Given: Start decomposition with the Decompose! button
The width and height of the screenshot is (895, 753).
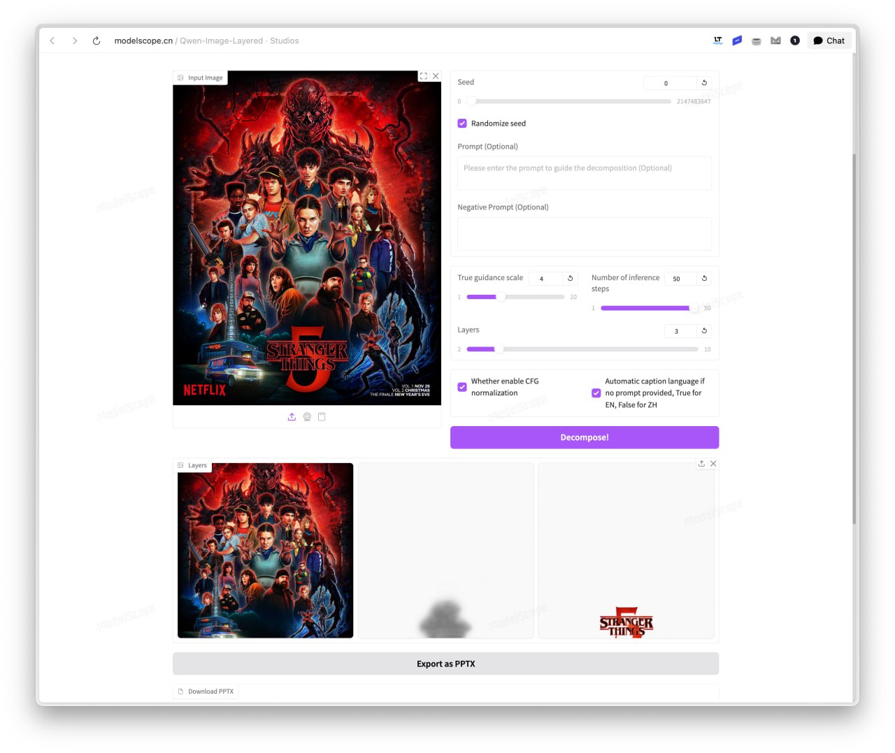Looking at the screenshot, I should [x=585, y=437].
